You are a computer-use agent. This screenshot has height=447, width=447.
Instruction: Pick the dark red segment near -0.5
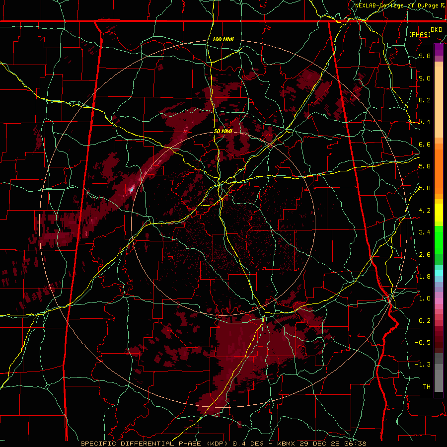pyautogui.click(x=439, y=342)
